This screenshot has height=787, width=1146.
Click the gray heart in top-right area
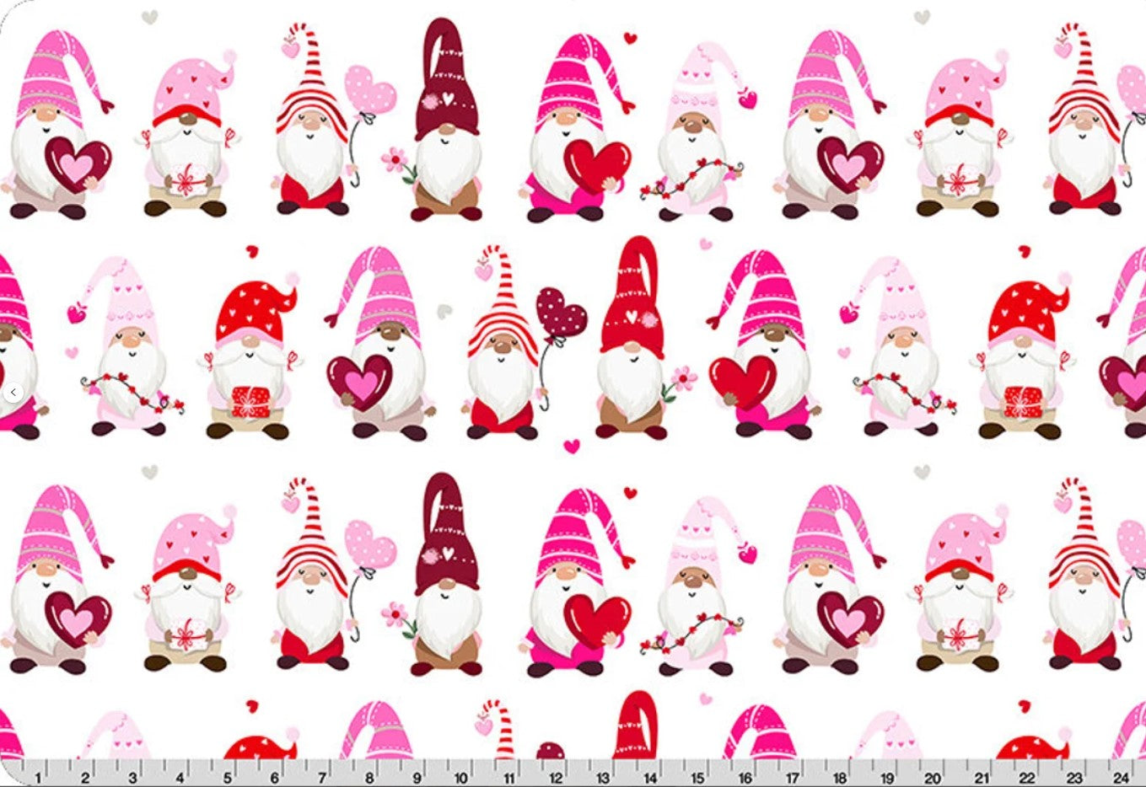tap(922, 16)
